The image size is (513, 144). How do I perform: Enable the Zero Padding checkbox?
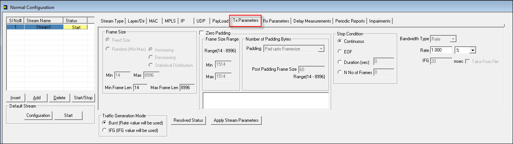pos(202,33)
